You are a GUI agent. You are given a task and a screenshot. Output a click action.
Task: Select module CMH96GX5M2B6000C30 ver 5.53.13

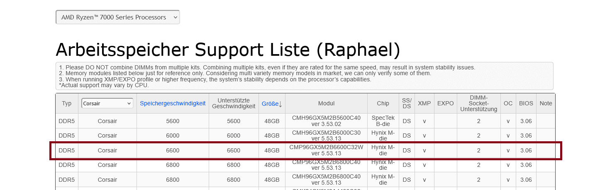tap(326, 135)
